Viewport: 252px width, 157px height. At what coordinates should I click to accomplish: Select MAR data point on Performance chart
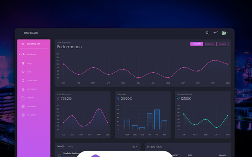pyautogui.click(x=93, y=68)
